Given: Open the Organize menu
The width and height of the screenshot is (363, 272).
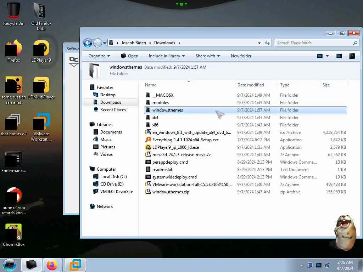Looking at the screenshot, I should 99,56.
